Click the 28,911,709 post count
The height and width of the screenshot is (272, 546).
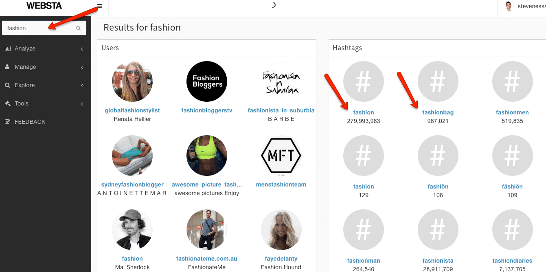pyautogui.click(x=438, y=269)
